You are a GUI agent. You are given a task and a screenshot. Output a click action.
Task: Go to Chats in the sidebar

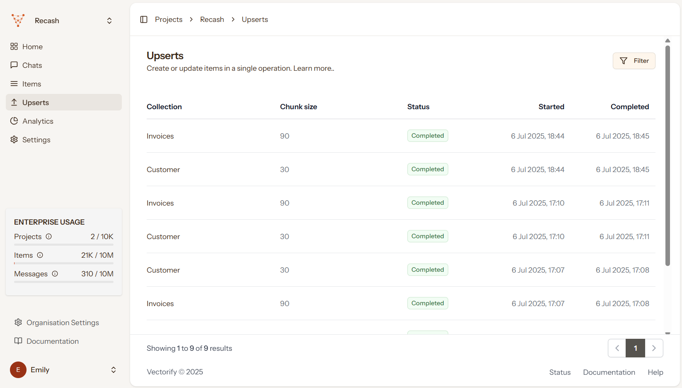pyautogui.click(x=32, y=65)
